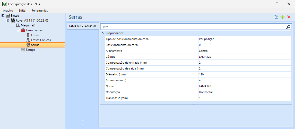Select Serras in the tree
The width and height of the screenshot is (295, 129).
(x=35, y=45)
